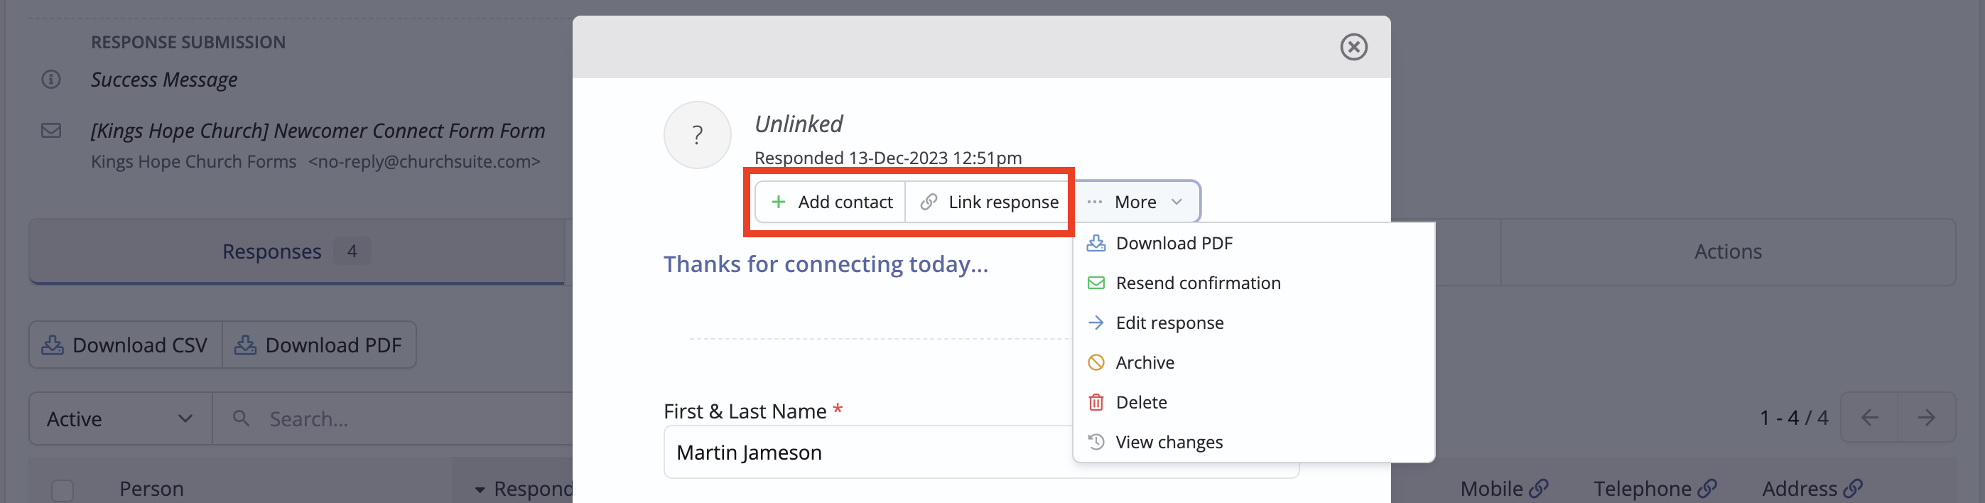Switch to the Actions tab
The width and height of the screenshot is (1985, 503).
[x=1727, y=251]
